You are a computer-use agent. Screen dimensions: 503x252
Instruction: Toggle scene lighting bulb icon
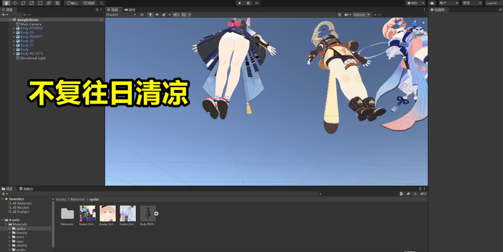(x=150, y=15)
